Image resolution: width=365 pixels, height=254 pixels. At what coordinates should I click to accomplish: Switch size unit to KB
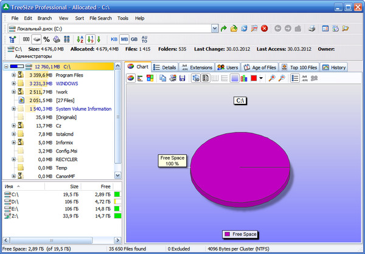pos(114,39)
